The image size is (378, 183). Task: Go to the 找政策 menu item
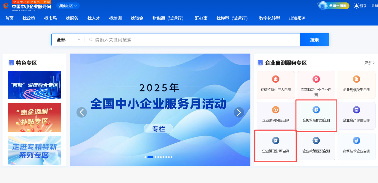click(29, 18)
